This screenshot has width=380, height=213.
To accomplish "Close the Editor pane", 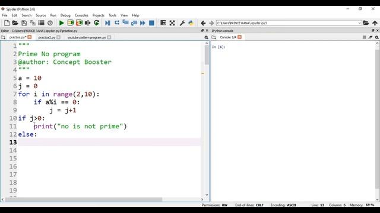I will (x=207, y=31).
